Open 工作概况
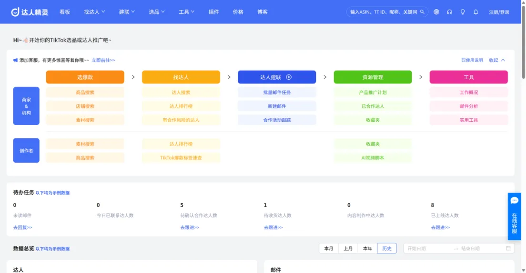 469,93
